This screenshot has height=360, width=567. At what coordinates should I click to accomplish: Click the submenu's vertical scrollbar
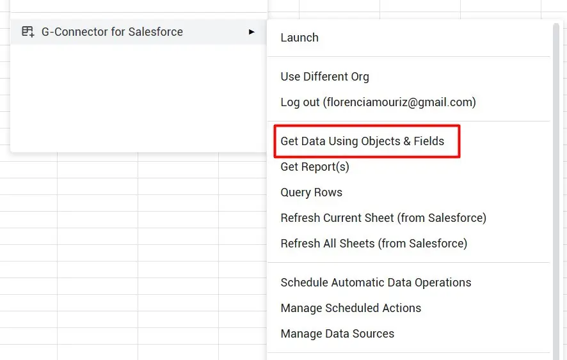click(x=555, y=192)
